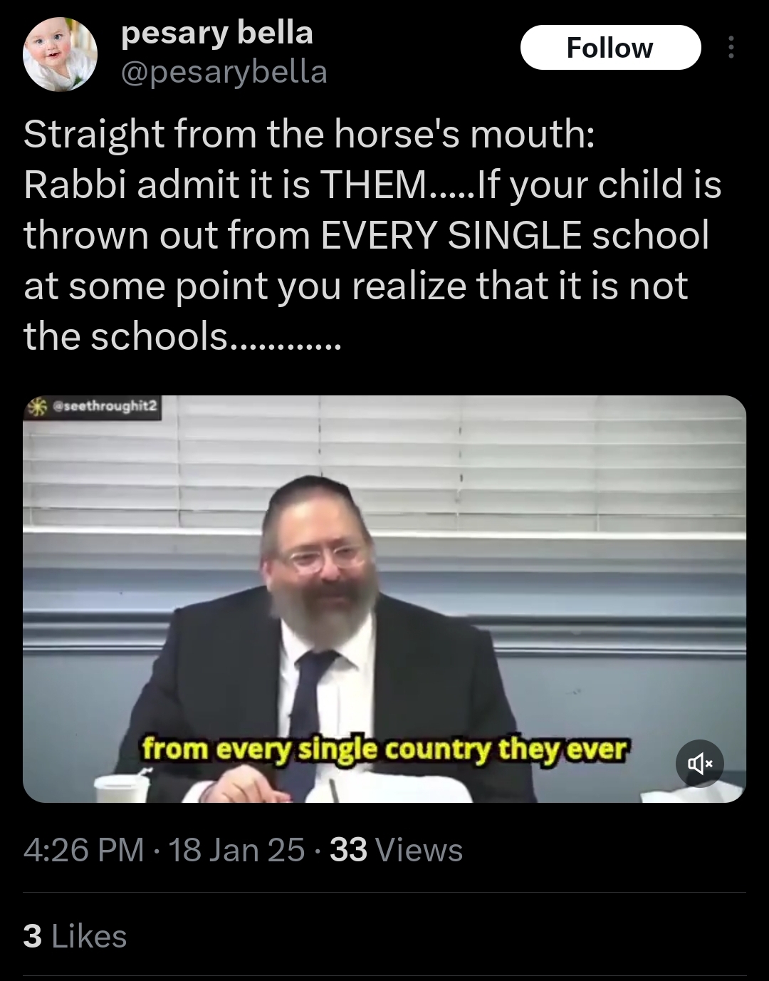Unmute the video with the speaker icon

tap(699, 764)
